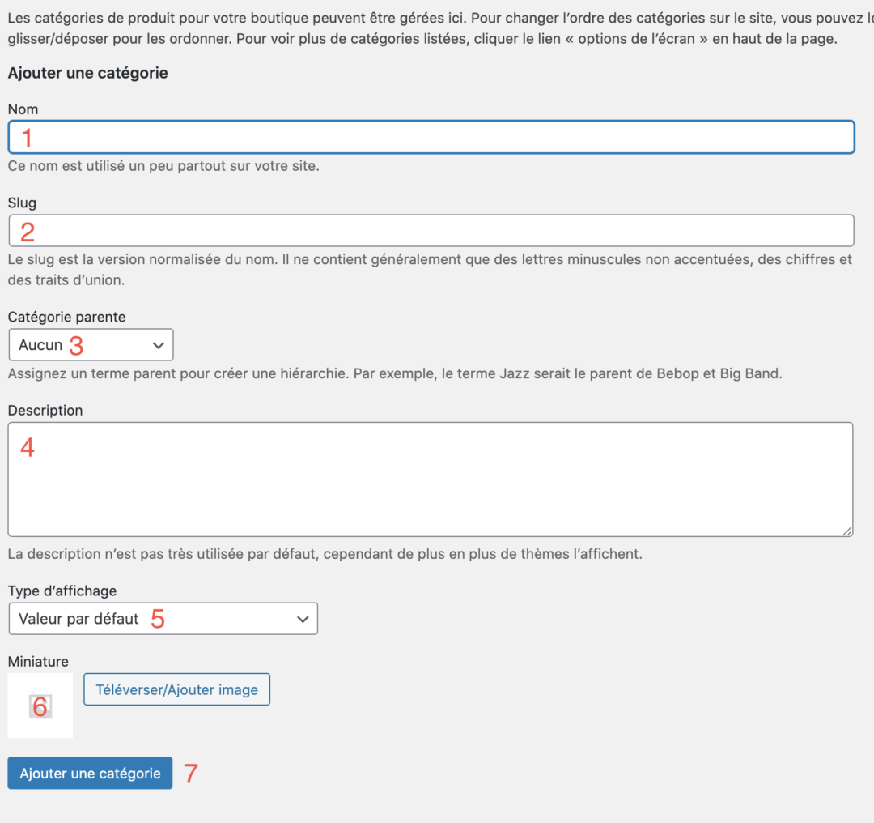Image resolution: width=874 pixels, height=823 pixels.
Task: Click inside the Slug input field
Action: click(x=431, y=230)
